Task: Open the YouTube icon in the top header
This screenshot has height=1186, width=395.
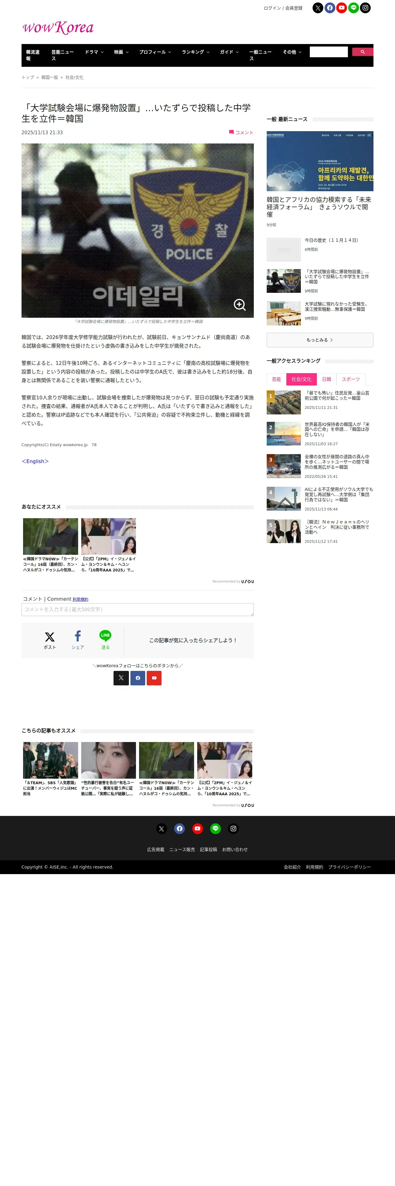Action: pos(342,8)
